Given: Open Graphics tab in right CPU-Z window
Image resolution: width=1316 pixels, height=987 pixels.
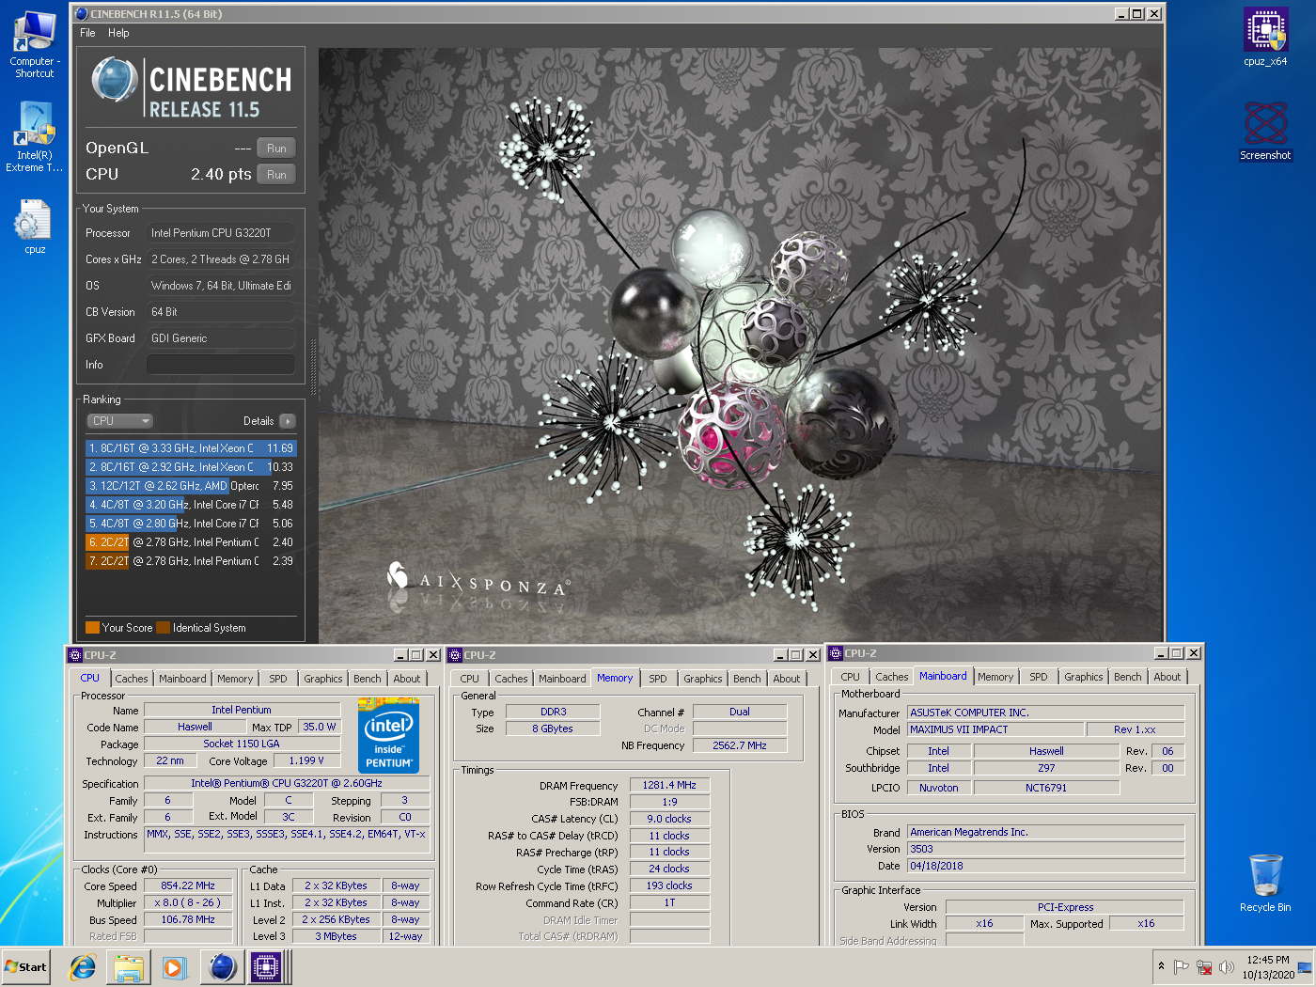Looking at the screenshot, I should coord(1084,677).
